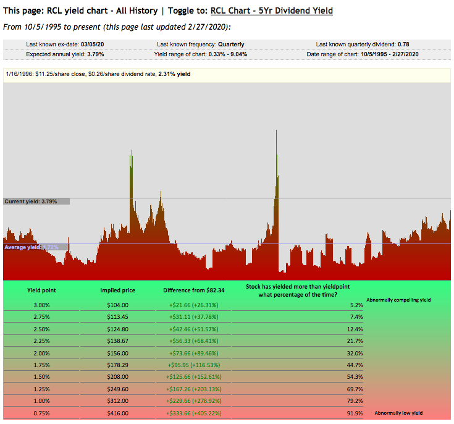Click the +$73.66 (+89.46%) difference cell
The image size is (454, 424).
coord(194,354)
